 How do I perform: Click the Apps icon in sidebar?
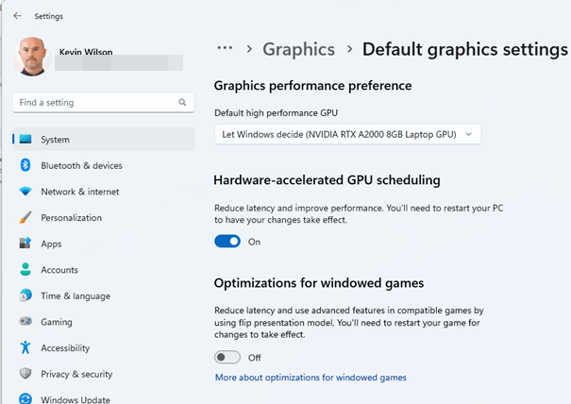(25, 244)
